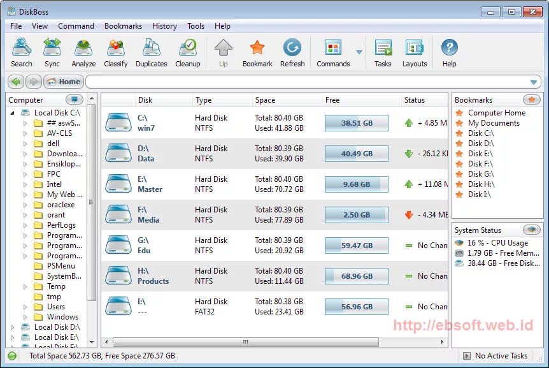Expand the Local Disk E:\ node
This screenshot has width=549, height=368.
(x=13, y=337)
